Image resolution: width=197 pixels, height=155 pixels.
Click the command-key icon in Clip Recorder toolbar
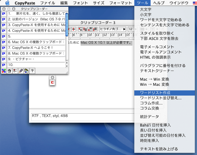4,71
